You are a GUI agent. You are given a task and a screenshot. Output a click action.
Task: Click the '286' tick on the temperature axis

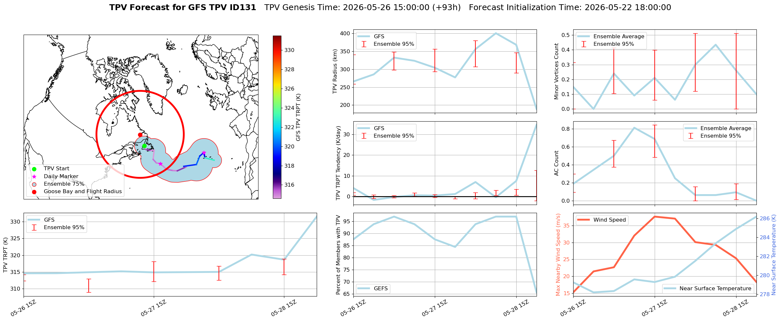tap(765, 219)
